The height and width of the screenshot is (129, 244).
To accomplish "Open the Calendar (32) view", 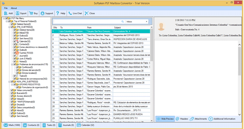I will (x=86, y=125).
